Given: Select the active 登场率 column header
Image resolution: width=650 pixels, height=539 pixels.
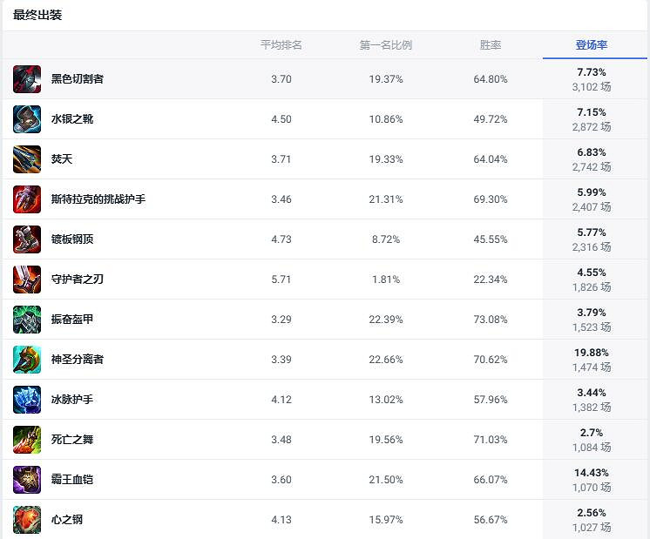Looking at the screenshot, I should [x=592, y=45].
